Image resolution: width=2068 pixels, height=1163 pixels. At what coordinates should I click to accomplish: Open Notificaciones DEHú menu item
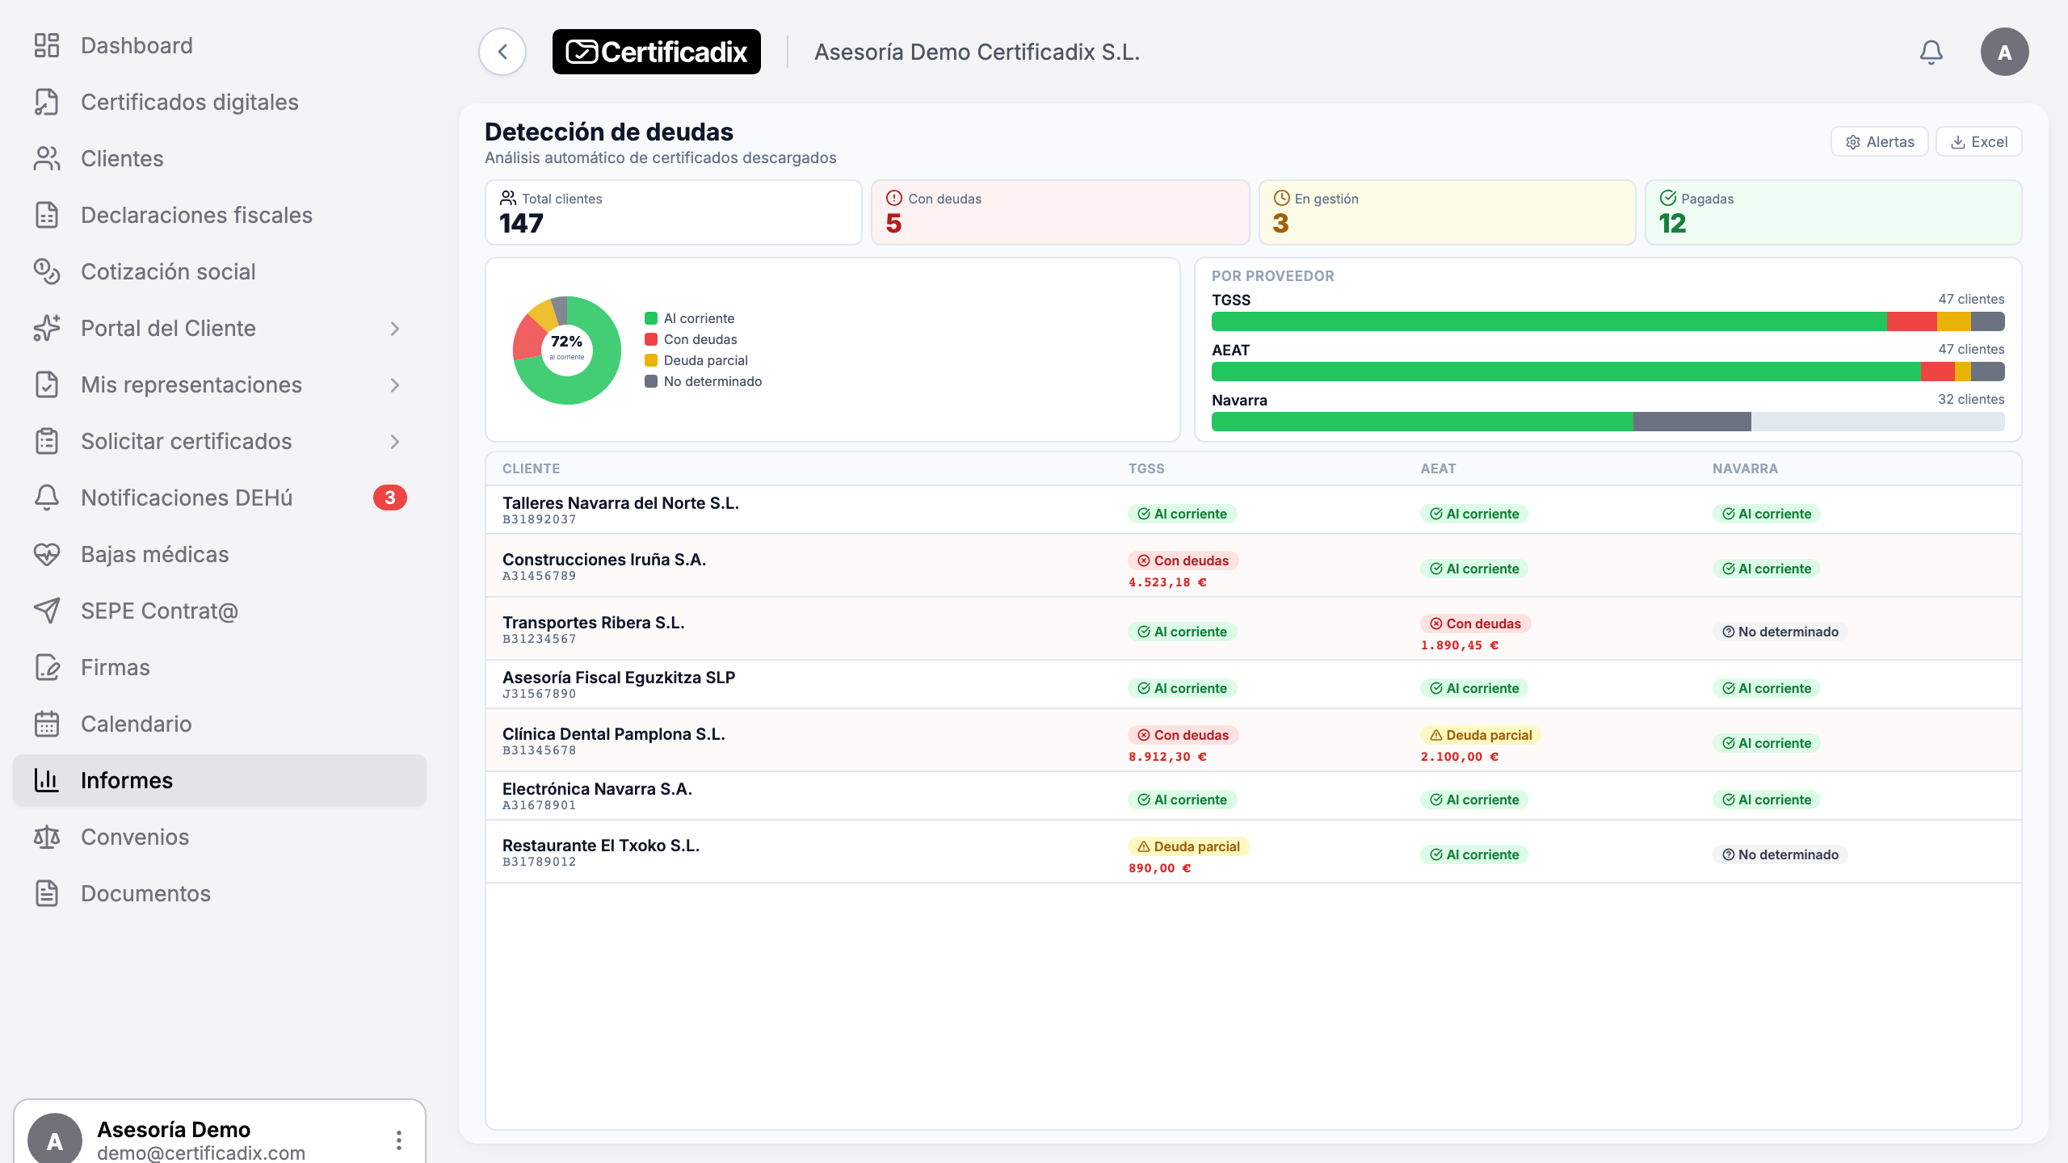220,498
